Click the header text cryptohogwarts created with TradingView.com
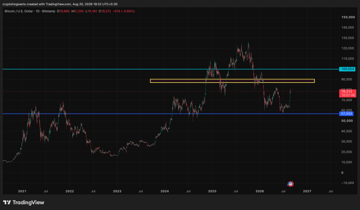The image size is (360, 210). coord(37,4)
